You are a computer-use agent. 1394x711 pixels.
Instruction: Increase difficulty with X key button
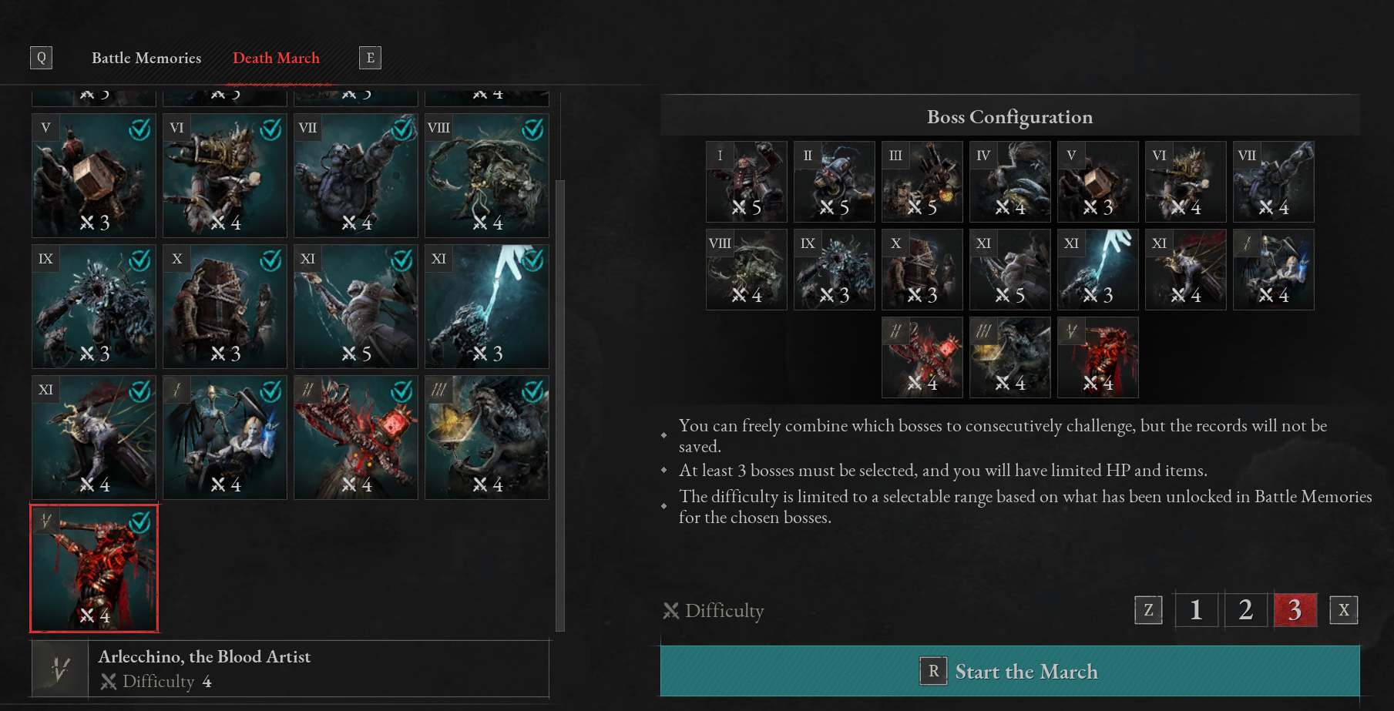pos(1344,610)
